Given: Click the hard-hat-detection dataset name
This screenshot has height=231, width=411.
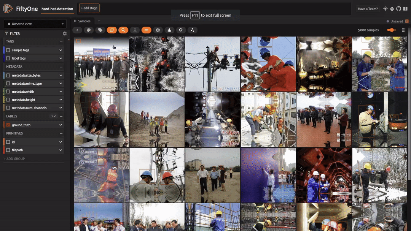Looking at the screenshot, I should pyautogui.click(x=57, y=9).
